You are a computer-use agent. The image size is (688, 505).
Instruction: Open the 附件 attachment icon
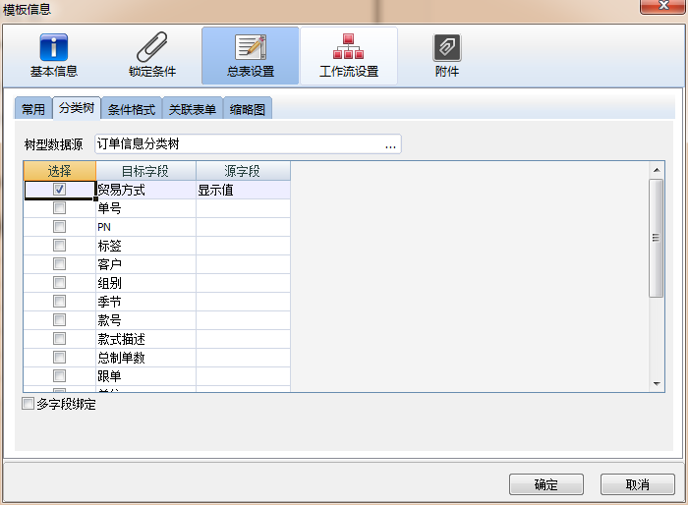447,47
